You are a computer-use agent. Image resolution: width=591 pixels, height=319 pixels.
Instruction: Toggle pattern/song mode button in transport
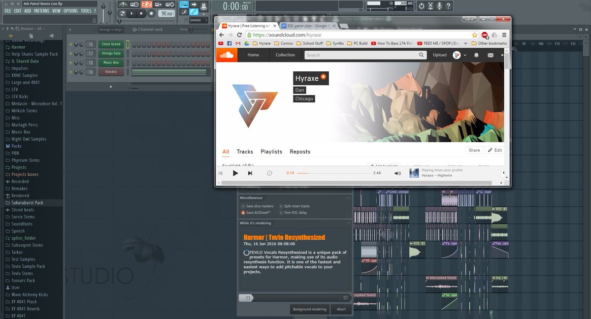(x=122, y=13)
